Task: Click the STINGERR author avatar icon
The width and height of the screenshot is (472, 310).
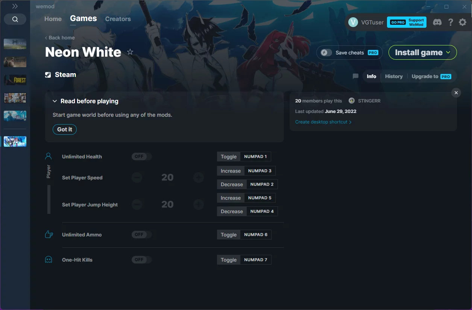Action: 352,101
